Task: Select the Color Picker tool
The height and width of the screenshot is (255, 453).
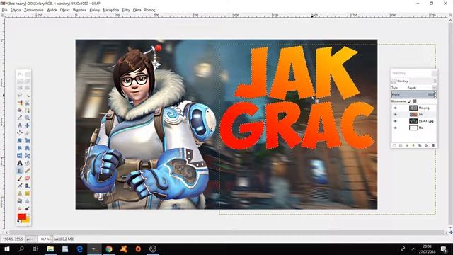Action: (20, 118)
